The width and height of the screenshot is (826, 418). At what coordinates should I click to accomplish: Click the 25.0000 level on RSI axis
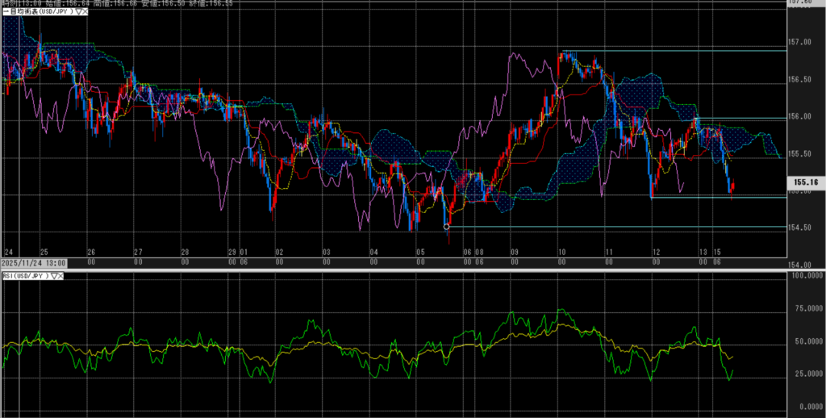pos(804,374)
